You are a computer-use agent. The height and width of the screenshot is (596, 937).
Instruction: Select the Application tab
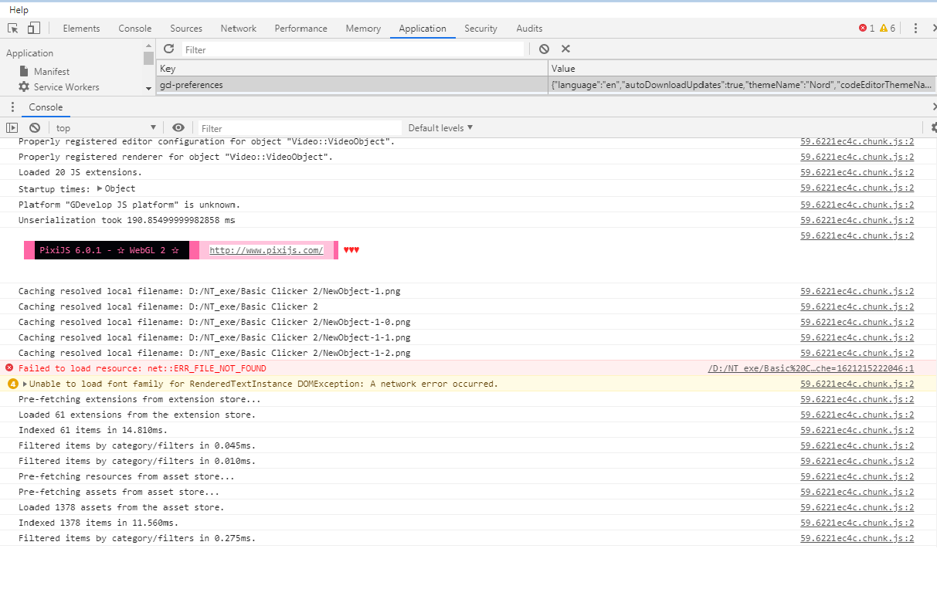423,29
